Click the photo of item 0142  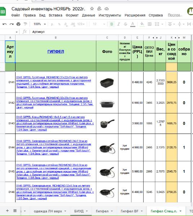[x=107, y=103]
